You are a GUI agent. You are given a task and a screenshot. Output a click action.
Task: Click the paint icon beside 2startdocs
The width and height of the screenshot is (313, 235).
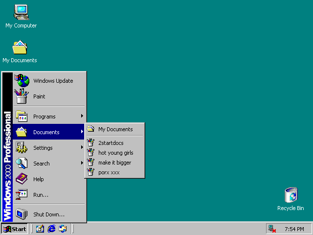click(90, 142)
